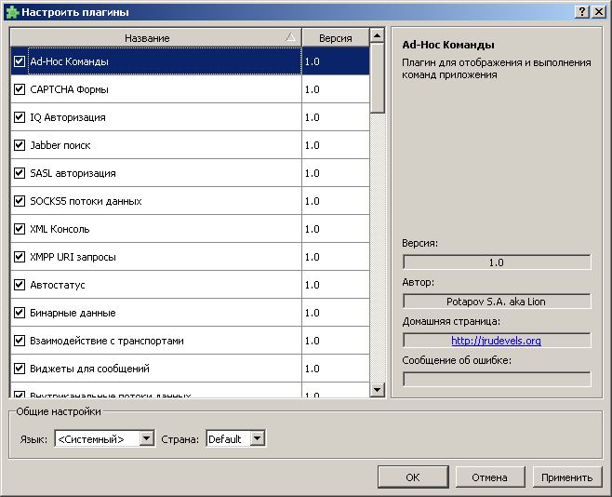Toggle the XML Консоль plugin checkbox
The width and height of the screenshot is (612, 497).
[x=20, y=229]
